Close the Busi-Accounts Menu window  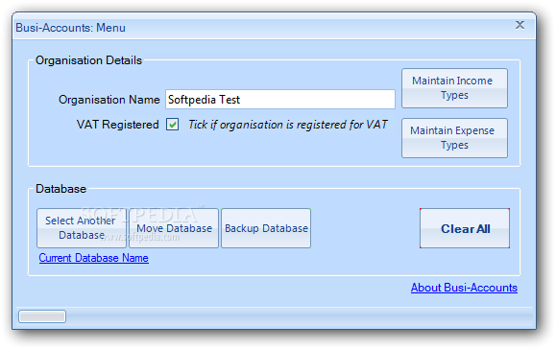pos(520,25)
